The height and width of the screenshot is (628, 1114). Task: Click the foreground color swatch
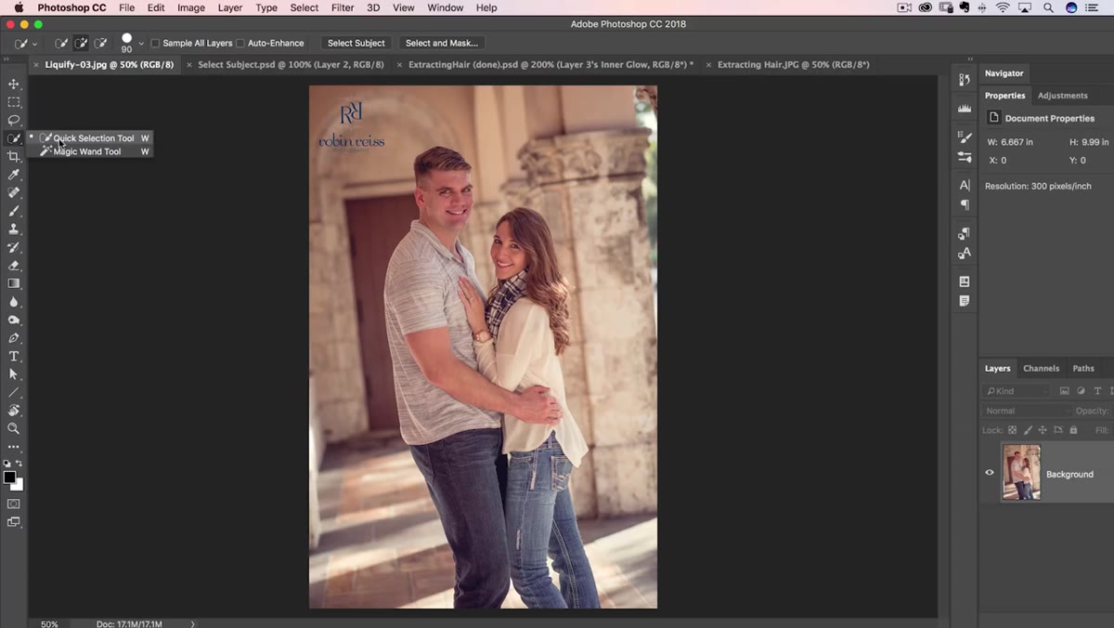[9, 478]
